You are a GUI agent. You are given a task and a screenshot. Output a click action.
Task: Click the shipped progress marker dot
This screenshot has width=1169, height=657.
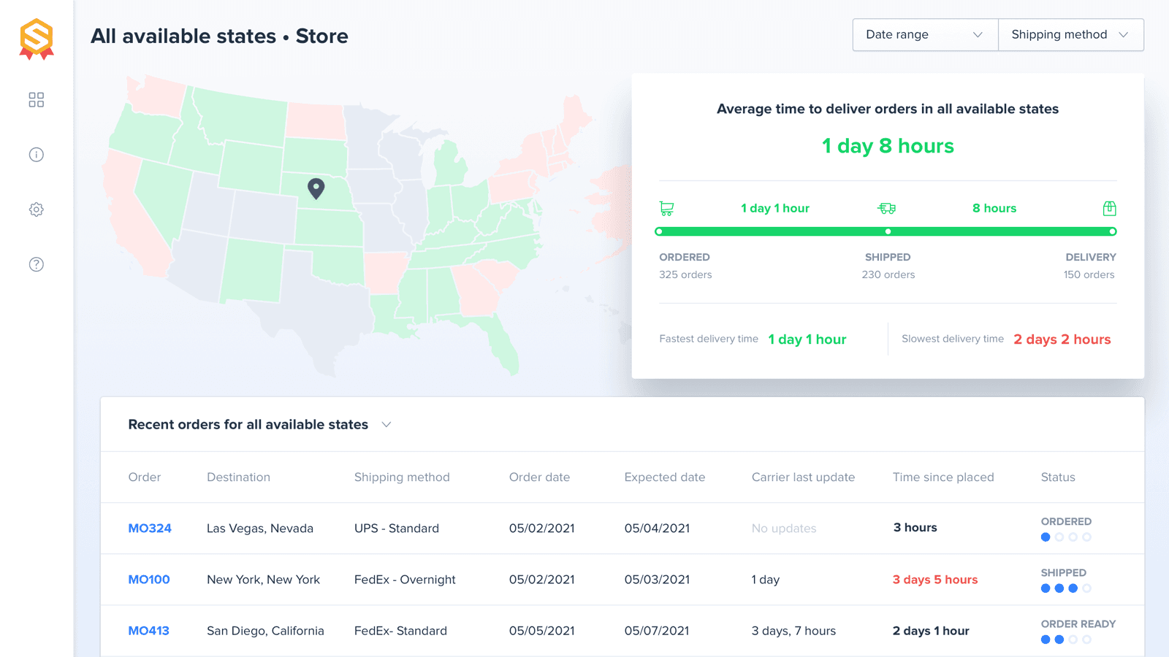pyautogui.click(x=887, y=231)
